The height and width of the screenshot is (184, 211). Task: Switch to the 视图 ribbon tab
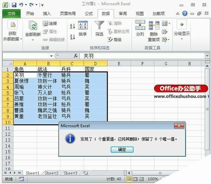[x=140, y=14]
